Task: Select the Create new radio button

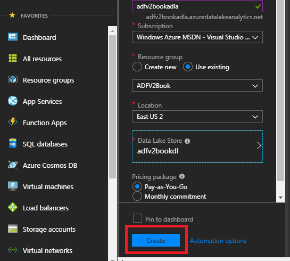Action: click(x=137, y=67)
